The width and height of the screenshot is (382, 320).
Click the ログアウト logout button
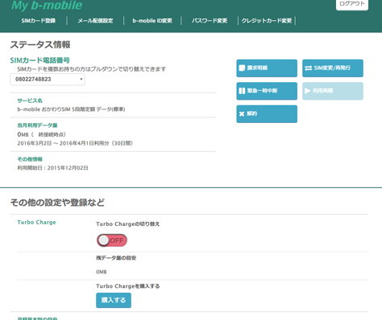coord(352,4)
